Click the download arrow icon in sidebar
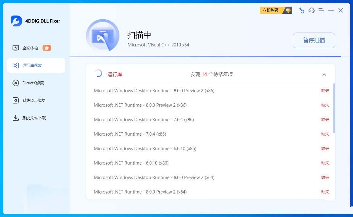The height and width of the screenshot is (217, 353). click(15, 118)
